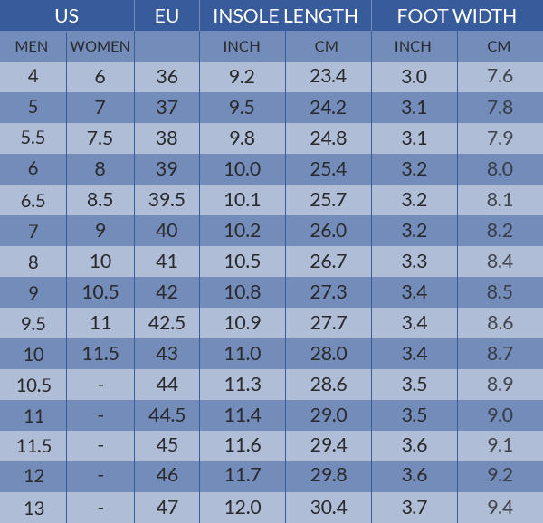Click the EU size 44.5 cell
This screenshot has height=523, width=543.
click(x=167, y=415)
